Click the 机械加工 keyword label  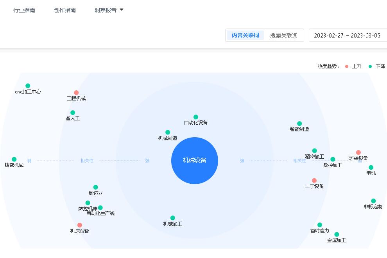point(173,224)
